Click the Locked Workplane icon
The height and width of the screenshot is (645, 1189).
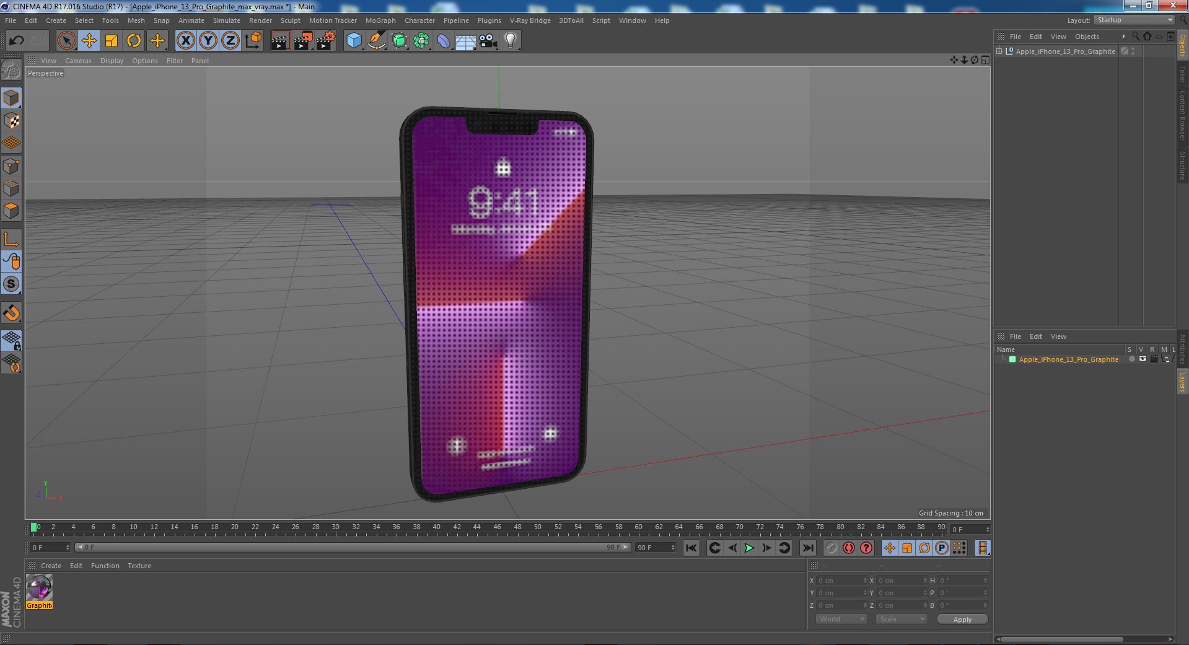11,340
